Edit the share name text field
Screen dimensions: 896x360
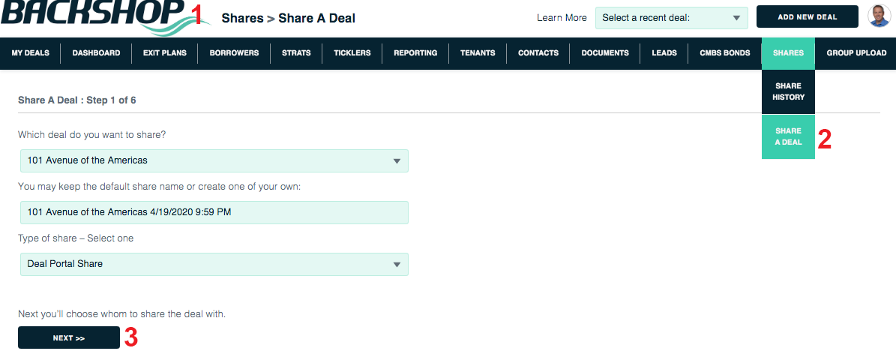[x=214, y=212]
